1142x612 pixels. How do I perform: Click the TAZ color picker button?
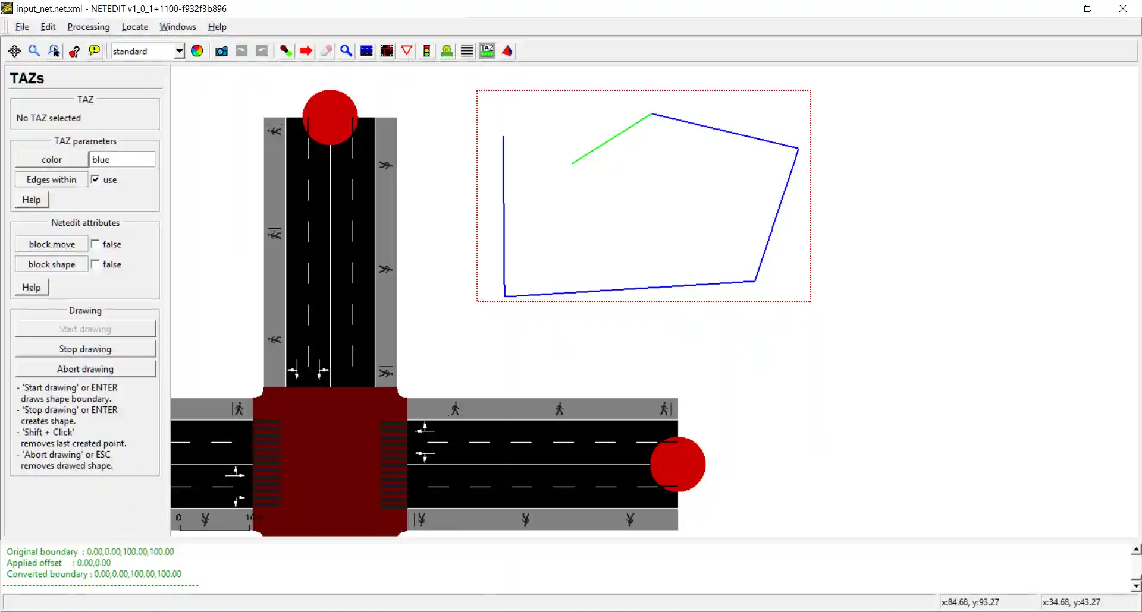point(52,159)
